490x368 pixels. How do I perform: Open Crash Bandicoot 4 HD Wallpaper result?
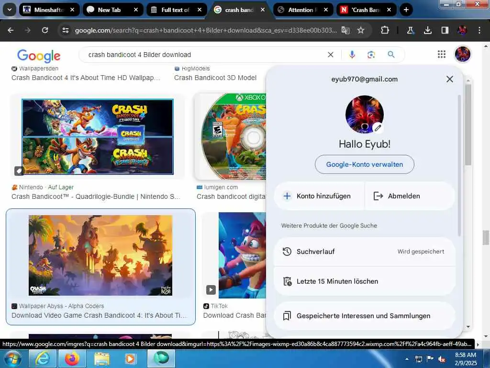pos(86,78)
